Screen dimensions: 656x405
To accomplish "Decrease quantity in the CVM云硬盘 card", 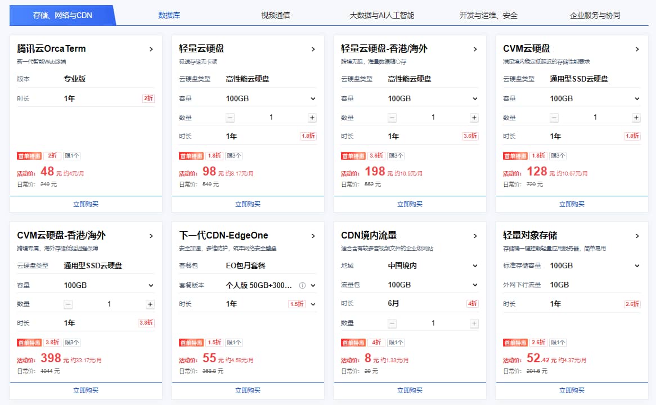I will (x=554, y=118).
